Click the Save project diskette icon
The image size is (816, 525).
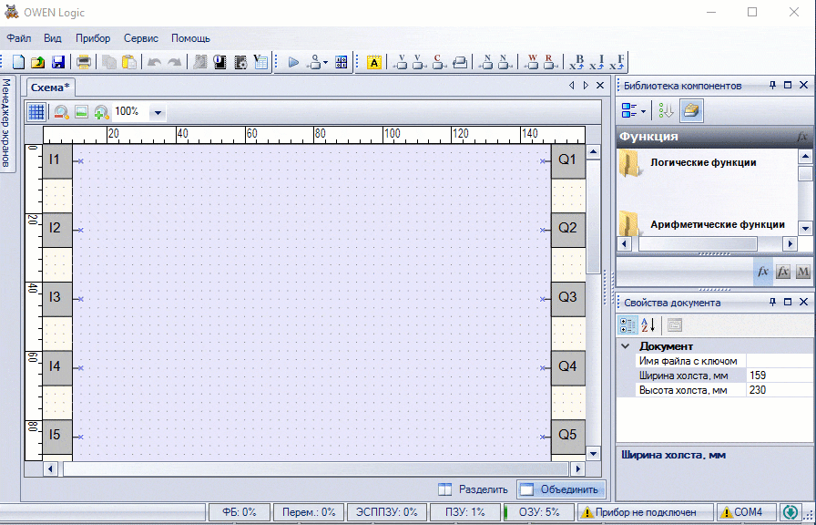coord(57,62)
